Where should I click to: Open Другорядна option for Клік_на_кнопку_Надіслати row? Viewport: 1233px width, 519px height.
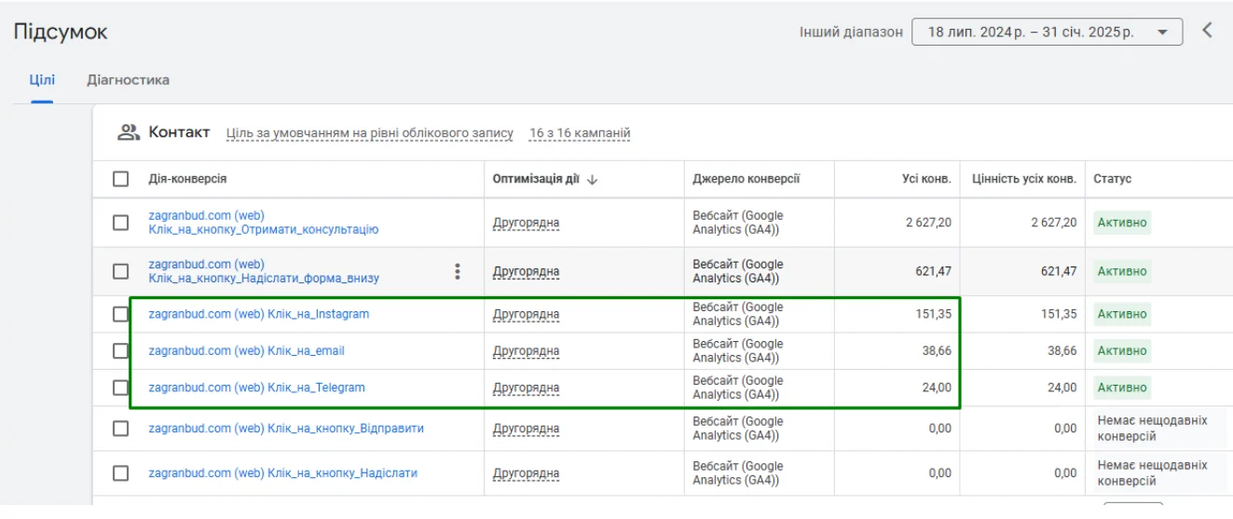click(x=527, y=474)
